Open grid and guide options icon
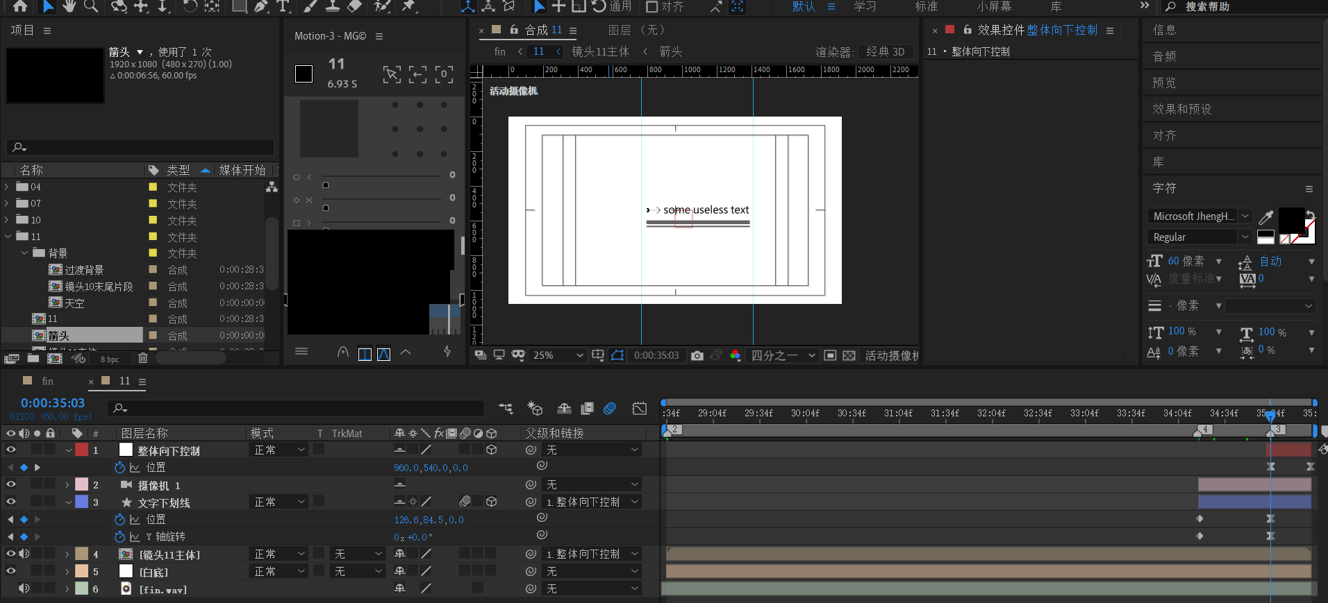The width and height of the screenshot is (1328, 603). 598,355
